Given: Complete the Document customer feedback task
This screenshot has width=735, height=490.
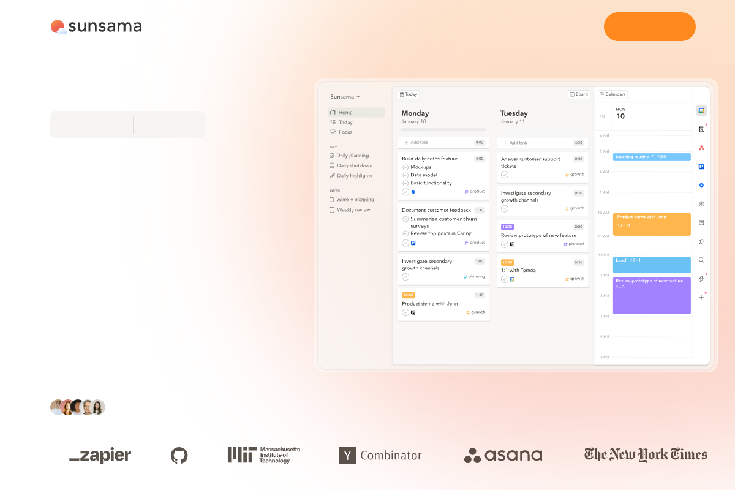Looking at the screenshot, I should click(x=405, y=243).
